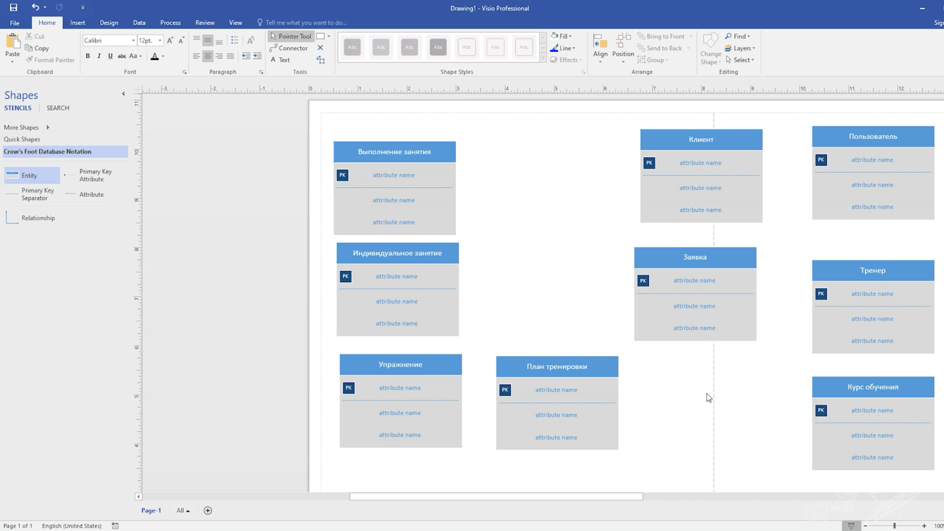Click the horizontal scrollbar thumb
This screenshot has height=531, width=944.
pyautogui.click(x=496, y=497)
